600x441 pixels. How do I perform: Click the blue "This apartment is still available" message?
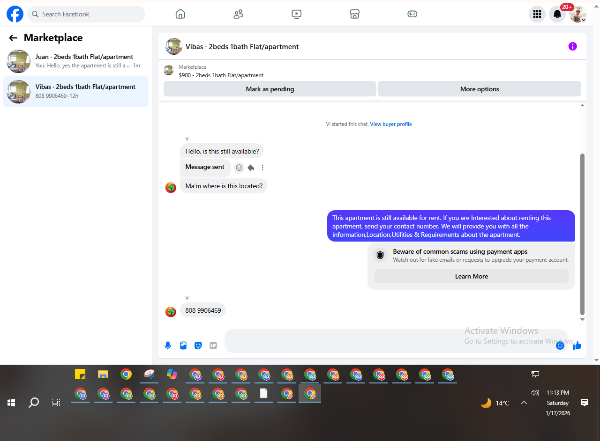(451, 226)
